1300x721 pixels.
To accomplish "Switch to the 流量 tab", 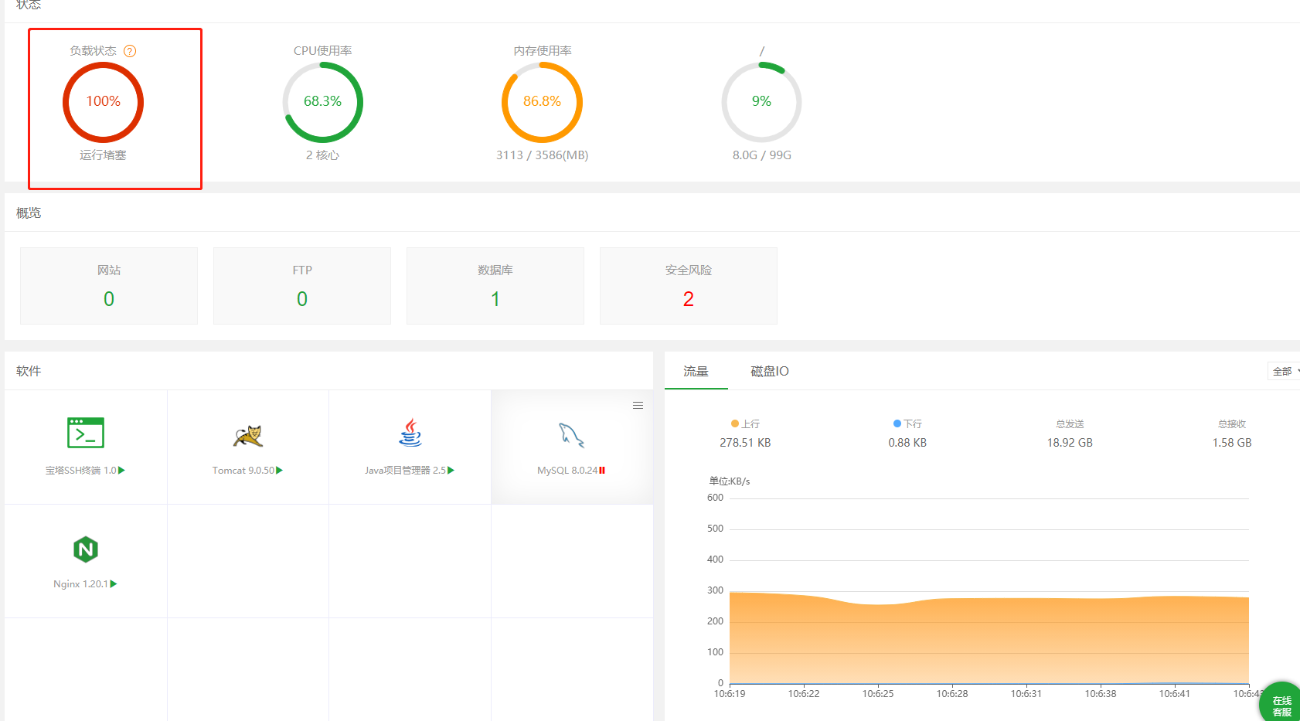I will [x=696, y=372].
